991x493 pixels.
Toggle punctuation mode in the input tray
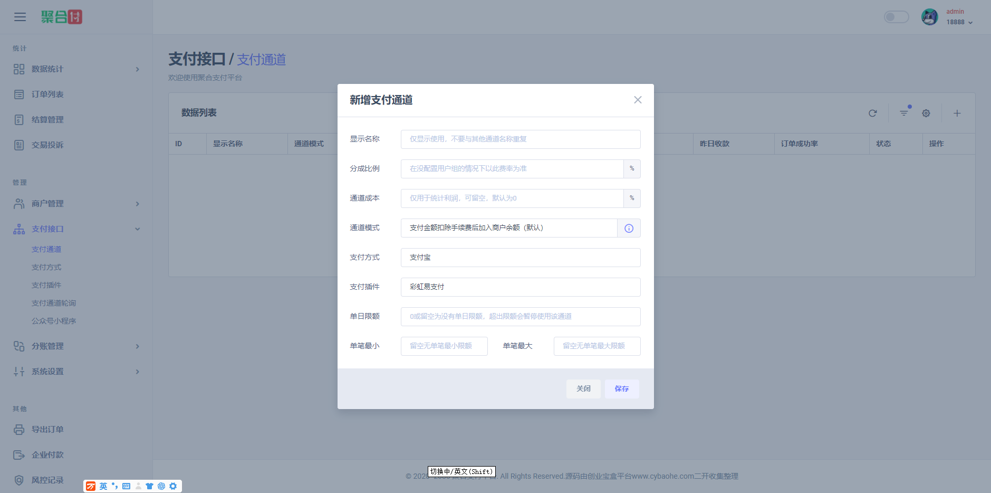pyautogui.click(x=114, y=486)
